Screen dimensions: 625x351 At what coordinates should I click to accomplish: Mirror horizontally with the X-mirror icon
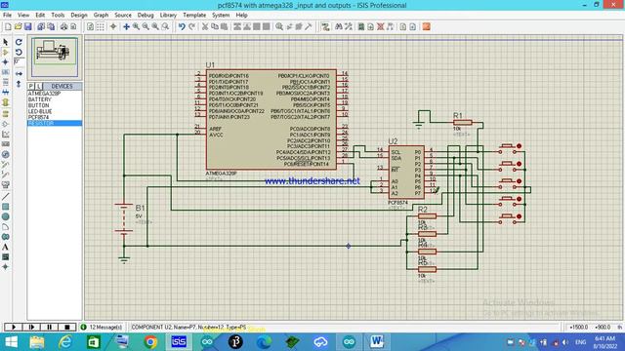(19, 74)
